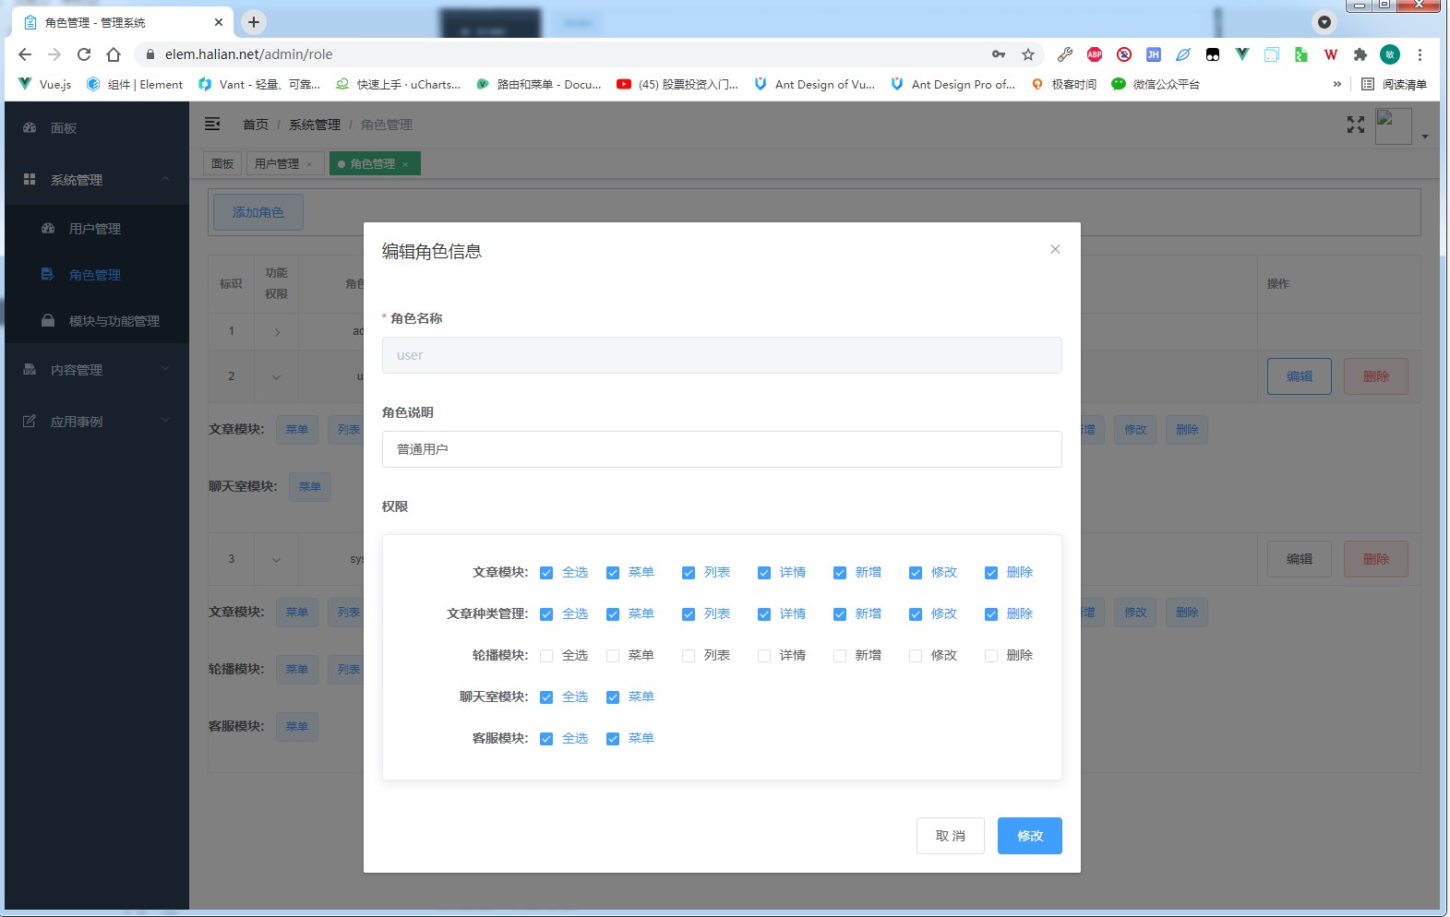Close the 编辑角色信息 dialog with X
Image resolution: width=1450 pixels, height=917 pixels.
1055,249
